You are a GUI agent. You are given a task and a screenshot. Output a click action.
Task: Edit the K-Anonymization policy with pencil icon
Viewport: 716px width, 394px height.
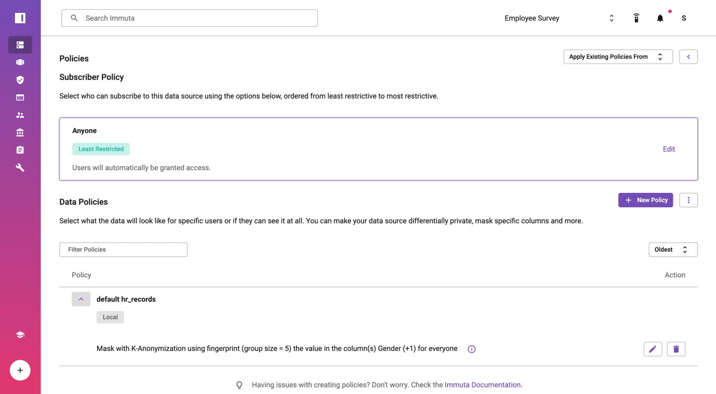(653, 349)
